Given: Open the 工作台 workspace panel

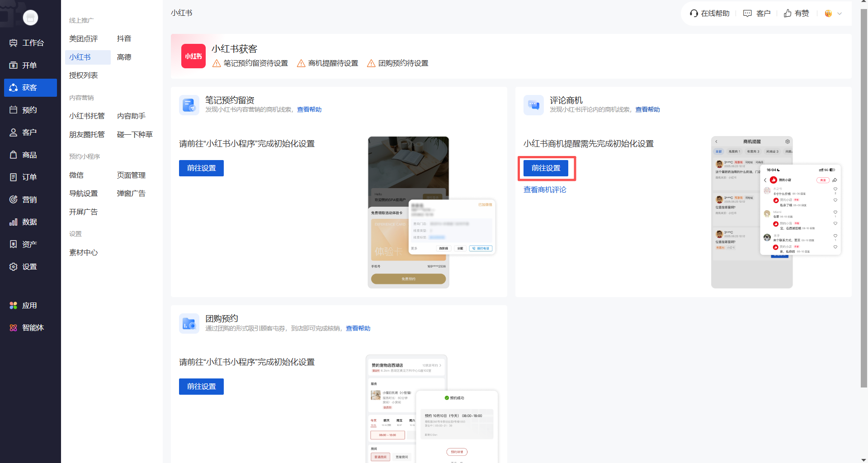Looking at the screenshot, I should coord(30,43).
